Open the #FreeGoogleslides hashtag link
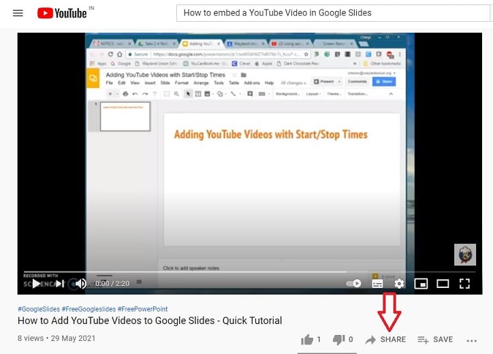The width and height of the screenshot is (493, 354). click(x=89, y=309)
